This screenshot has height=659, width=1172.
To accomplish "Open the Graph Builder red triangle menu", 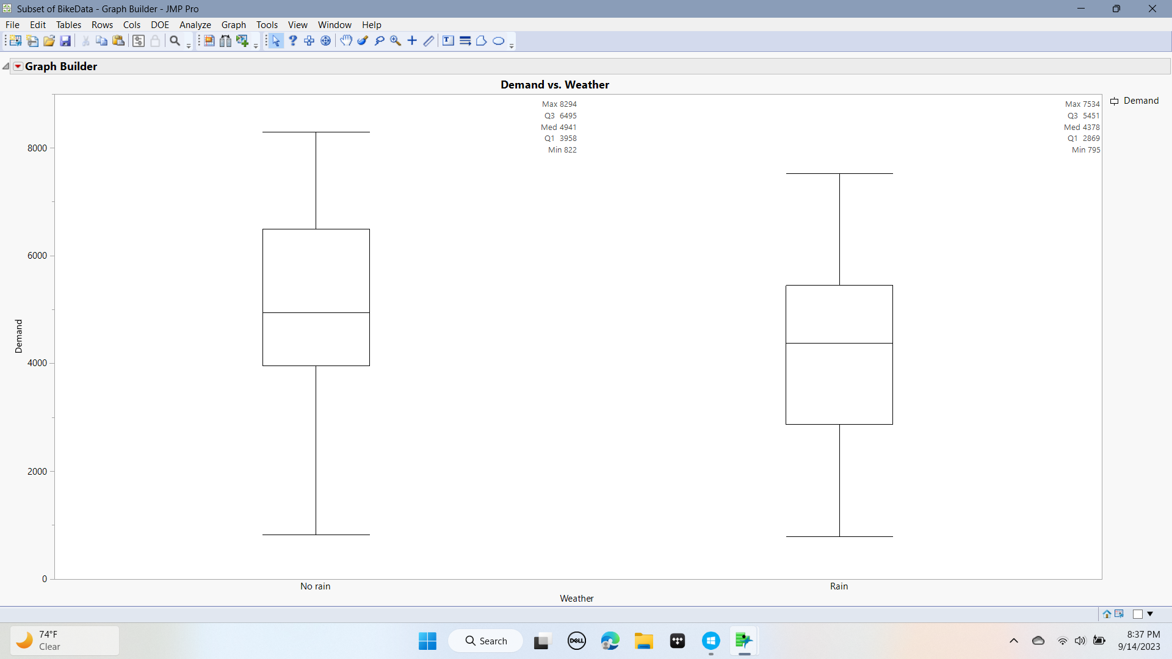I will pyautogui.click(x=18, y=67).
